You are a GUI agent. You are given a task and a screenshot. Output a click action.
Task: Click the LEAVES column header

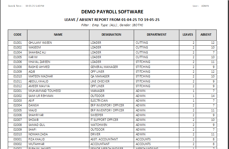(188, 35)
